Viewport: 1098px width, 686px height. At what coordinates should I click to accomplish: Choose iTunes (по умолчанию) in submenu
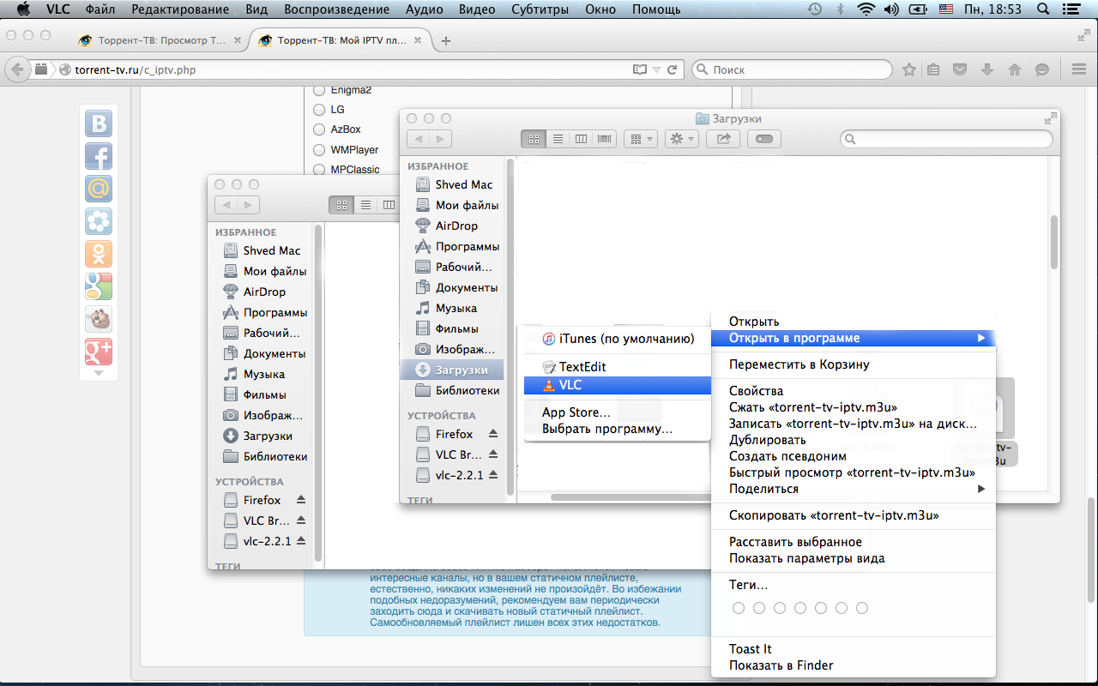tap(618, 339)
